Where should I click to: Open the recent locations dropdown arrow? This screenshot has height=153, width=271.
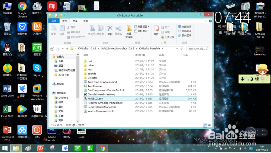(x=63, y=49)
